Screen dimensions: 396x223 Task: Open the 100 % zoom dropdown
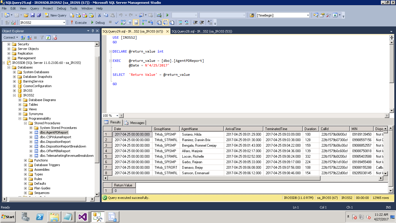click(117, 116)
